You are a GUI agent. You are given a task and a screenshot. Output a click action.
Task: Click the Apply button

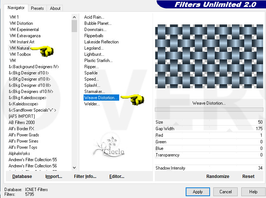tap(198, 192)
